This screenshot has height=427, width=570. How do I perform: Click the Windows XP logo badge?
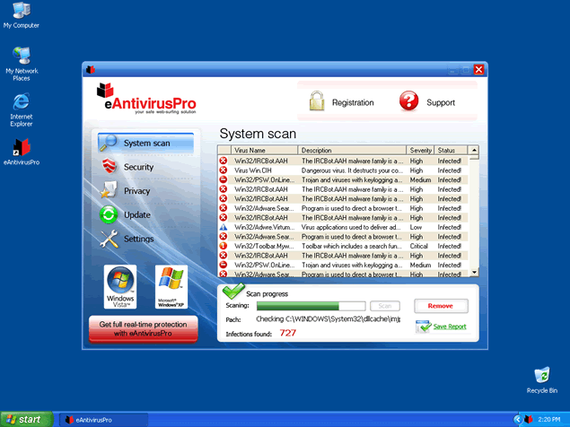click(171, 286)
